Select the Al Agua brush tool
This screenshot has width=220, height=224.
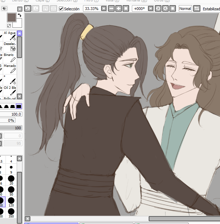coord(10,36)
